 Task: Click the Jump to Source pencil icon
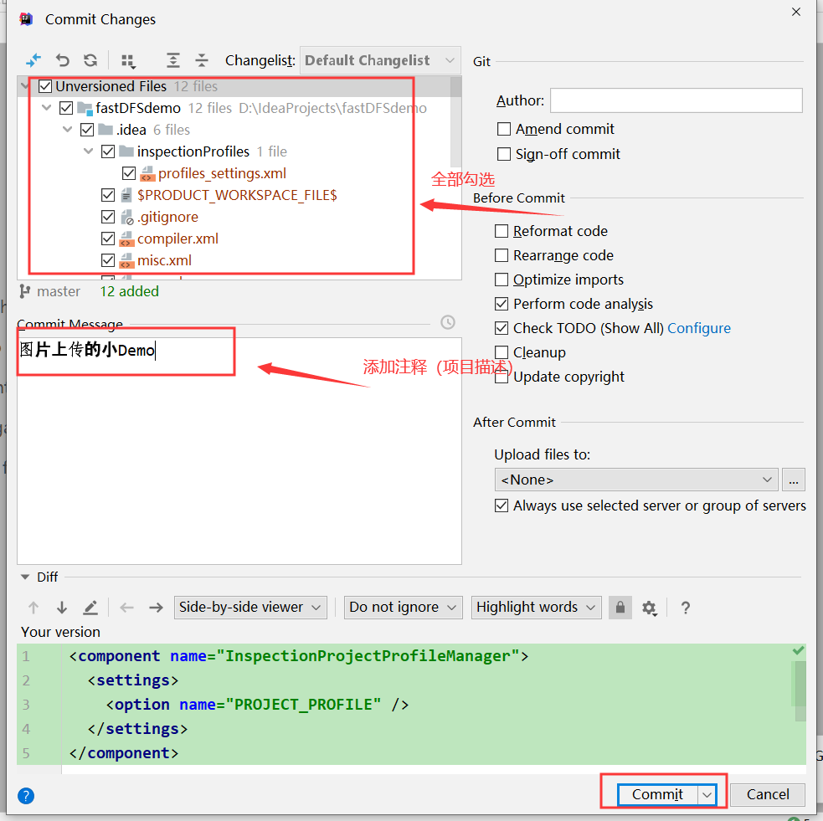click(x=90, y=608)
